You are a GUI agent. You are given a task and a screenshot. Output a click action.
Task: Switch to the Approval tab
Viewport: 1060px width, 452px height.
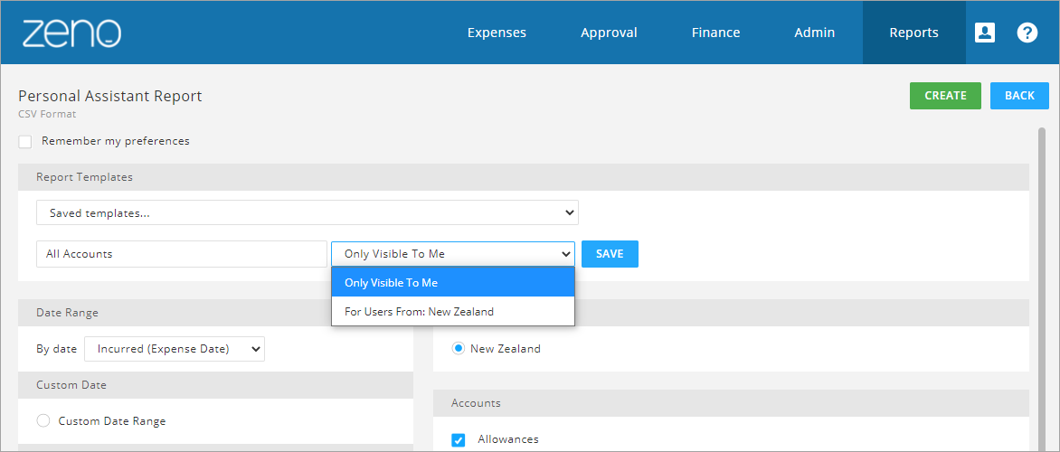tap(609, 33)
